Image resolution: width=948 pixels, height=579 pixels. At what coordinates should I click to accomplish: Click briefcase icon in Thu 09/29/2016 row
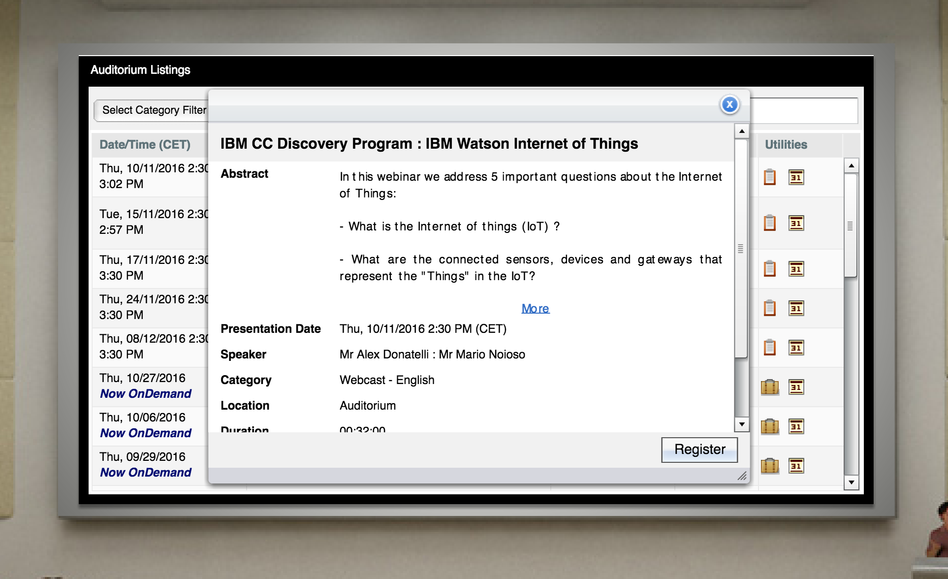click(770, 466)
